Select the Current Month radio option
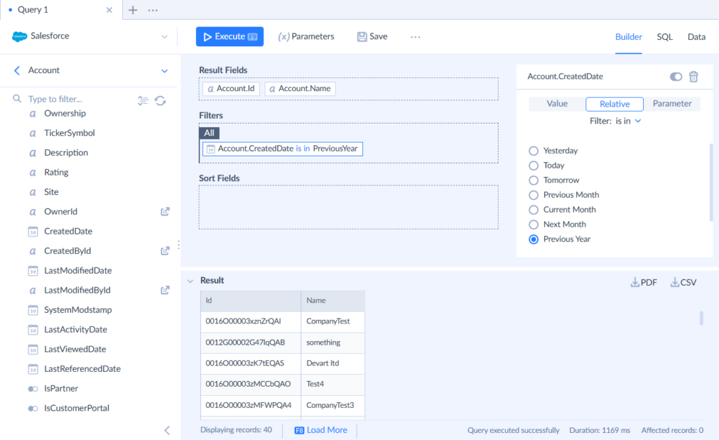 534,209
